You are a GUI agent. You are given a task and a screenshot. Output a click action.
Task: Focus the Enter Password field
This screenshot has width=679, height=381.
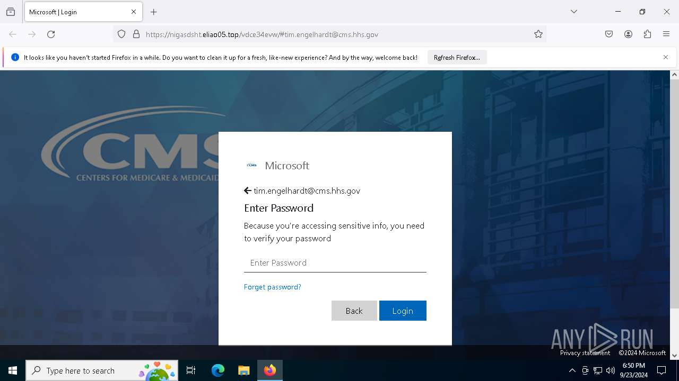335,262
